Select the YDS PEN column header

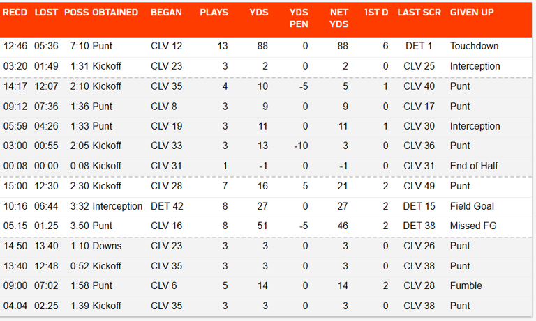299,18
